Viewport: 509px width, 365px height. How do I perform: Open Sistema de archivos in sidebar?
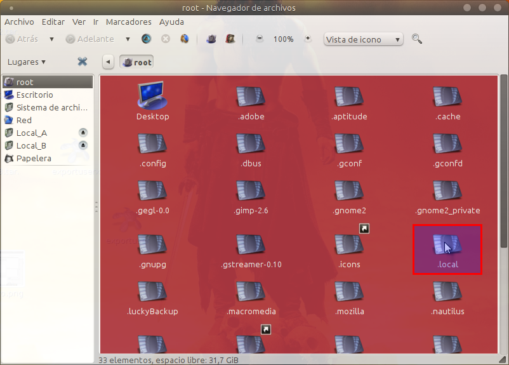48,107
